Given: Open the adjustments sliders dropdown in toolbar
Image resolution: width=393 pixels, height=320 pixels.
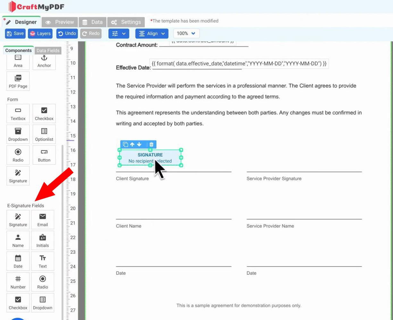Looking at the screenshot, I should [119, 33].
